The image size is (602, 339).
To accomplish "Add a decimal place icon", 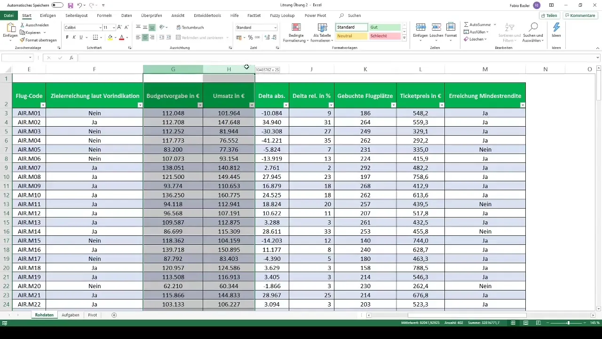I will point(267,37).
